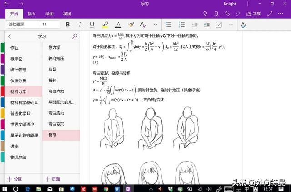
Task: Click the back arrow in title bar
Action: click(x=6, y=4)
